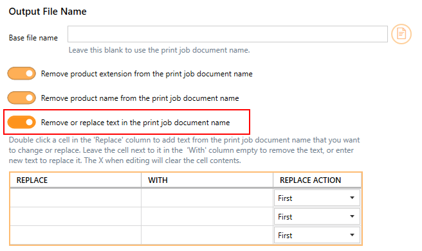Viewport: 422px width, 251px height.
Task: Select the second row cell under REPLACE
Action: click(76, 216)
